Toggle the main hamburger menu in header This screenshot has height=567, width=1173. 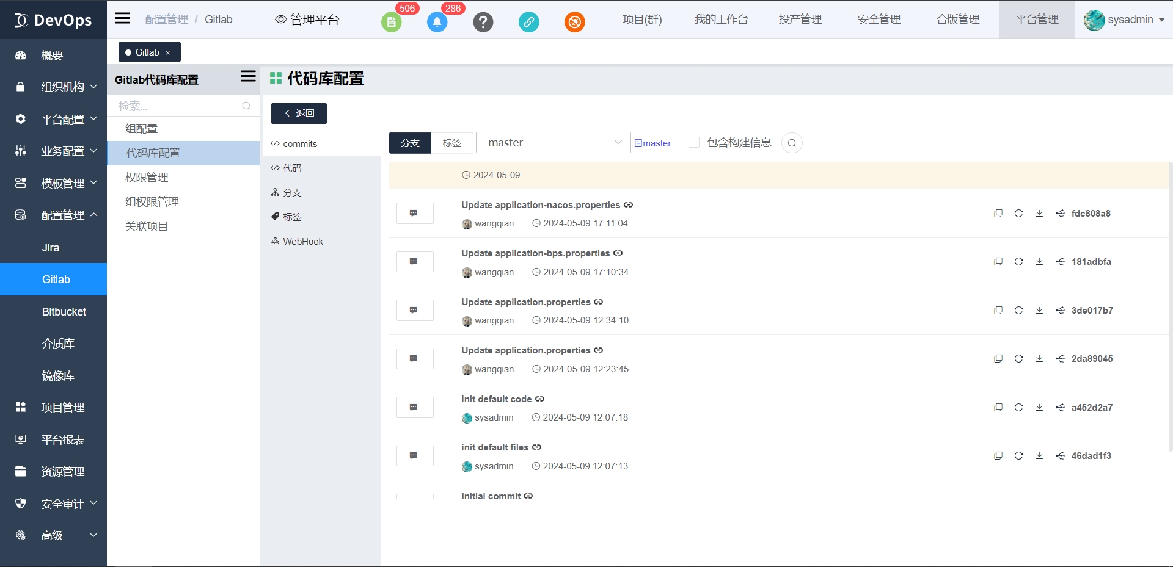click(123, 18)
